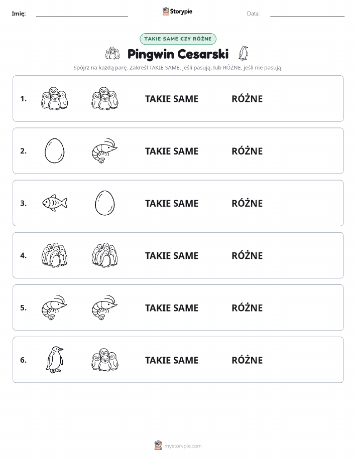Click the single penguin icon beside the title
Image resolution: width=356 pixels, height=460 pixels.
[x=243, y=53]
